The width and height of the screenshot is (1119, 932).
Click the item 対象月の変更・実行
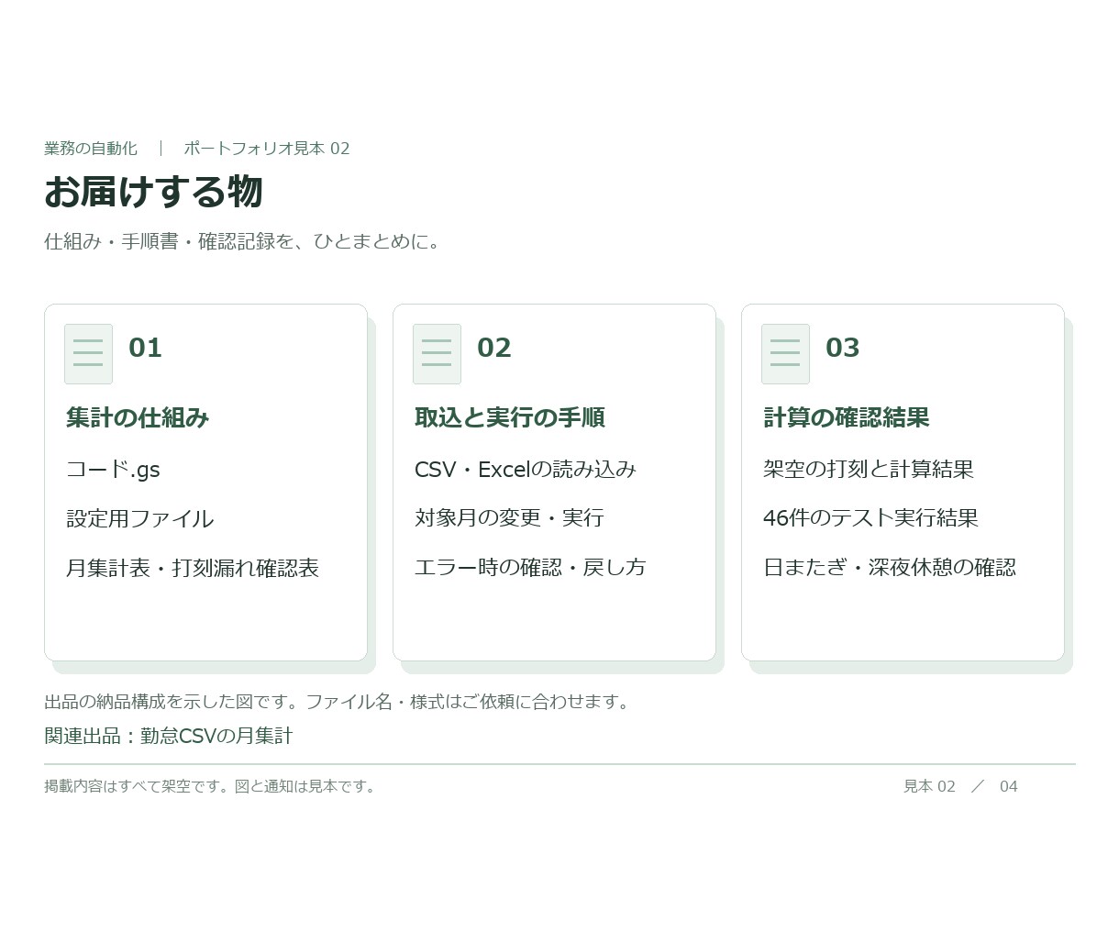click(x=509, y=518)
